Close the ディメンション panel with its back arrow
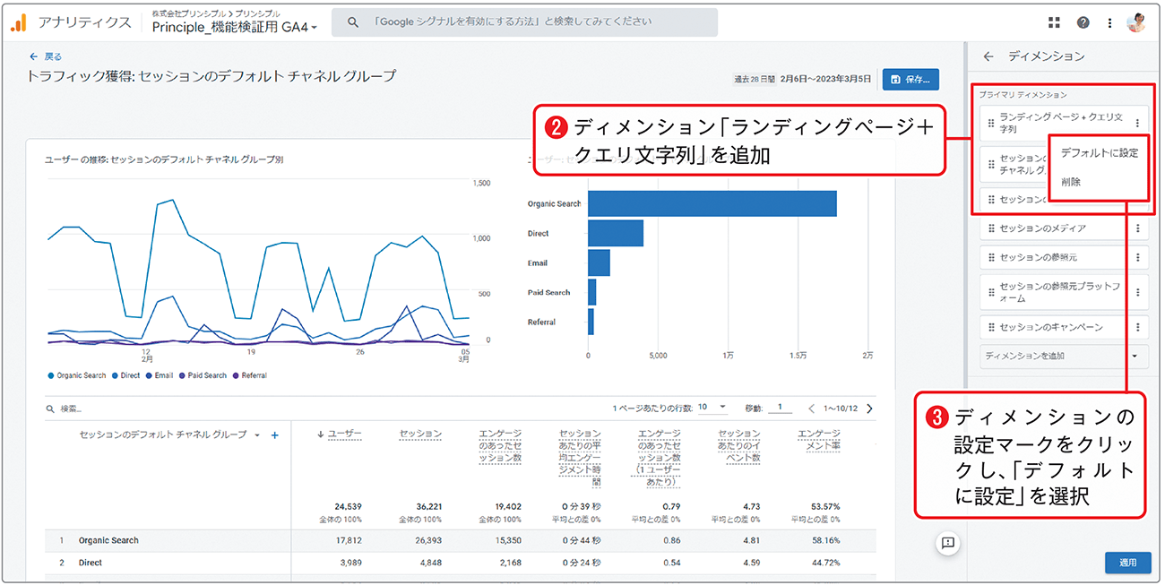1165x585 pixels. pyautogui.click(x=988, y=56)
